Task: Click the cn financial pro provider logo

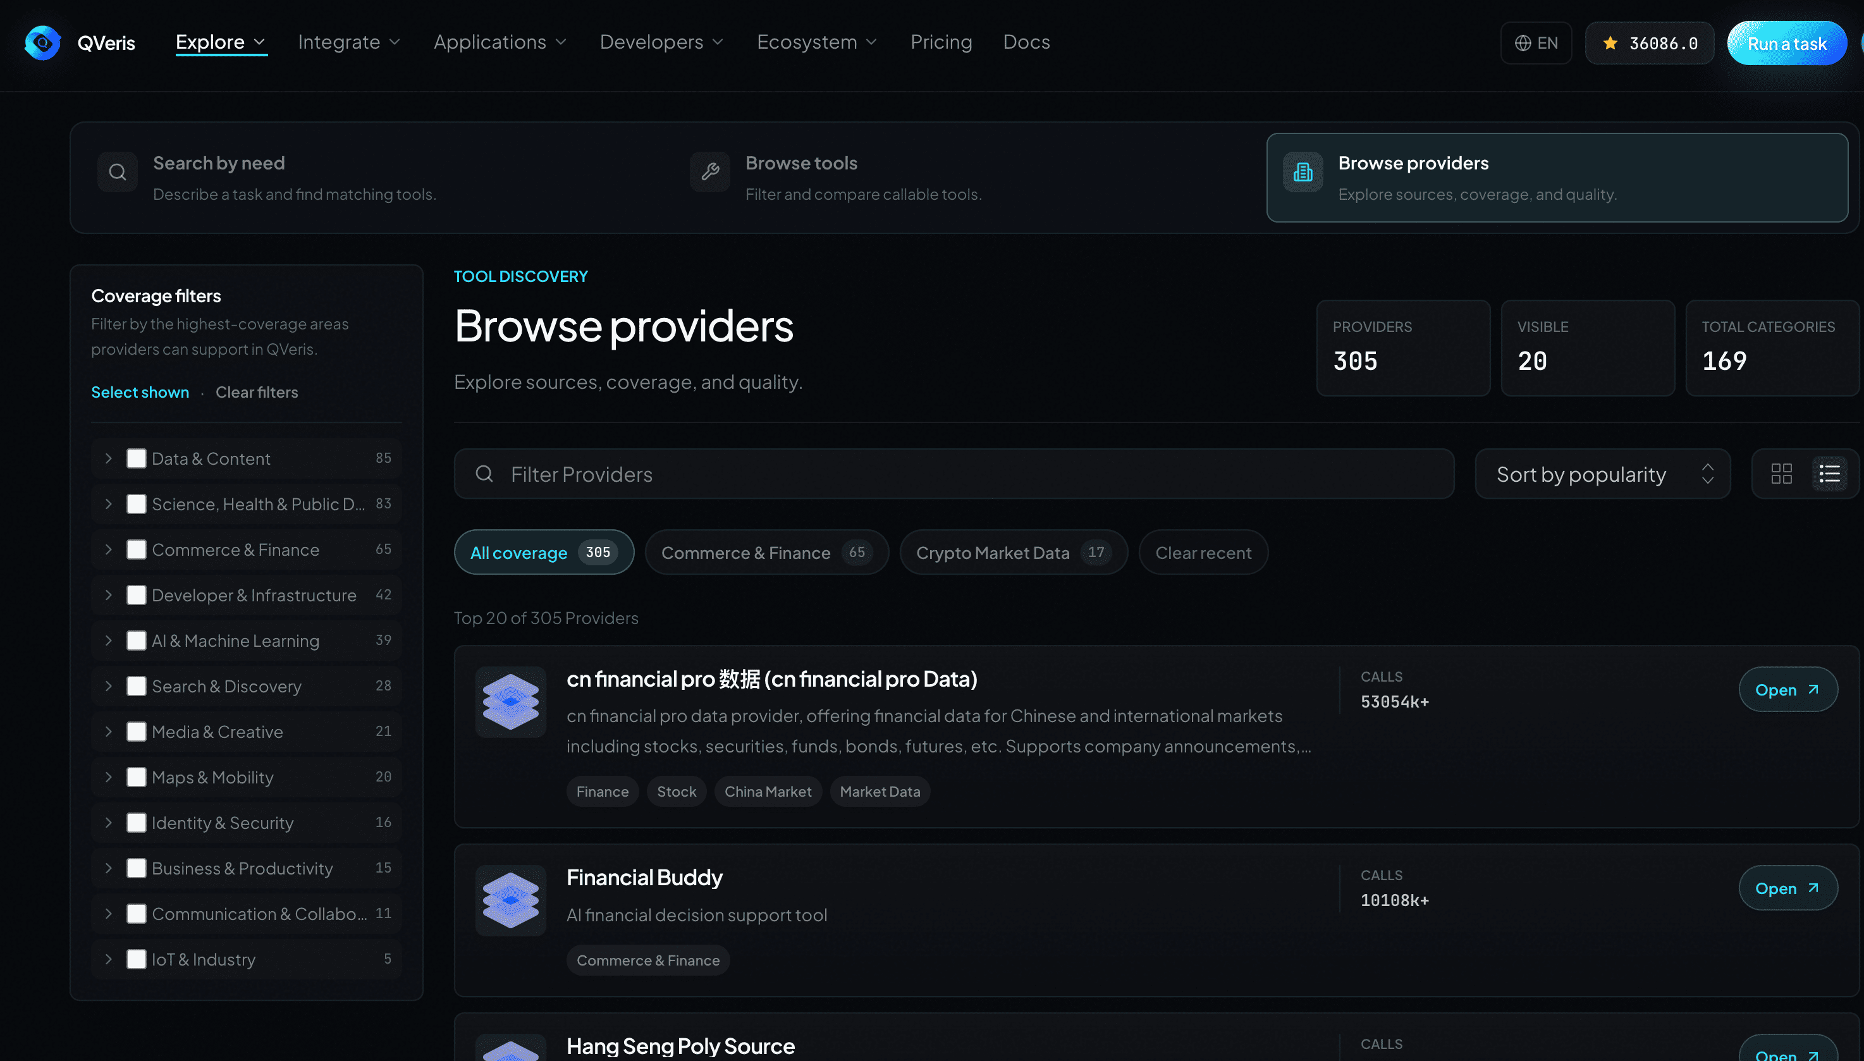Action: (510, 702)
